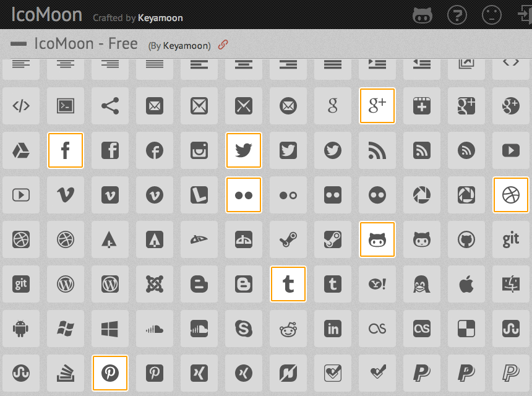Open help via the question mark icon
This screenshot has width=532, height=396.
[x=458, y=15]
